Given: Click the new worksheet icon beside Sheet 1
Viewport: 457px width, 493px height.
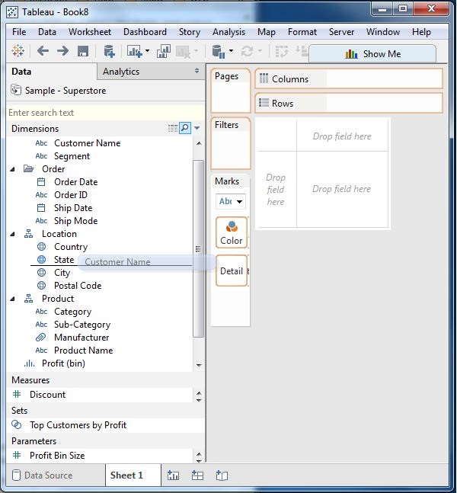Looking at the screenshot, I should pos(173,475).
